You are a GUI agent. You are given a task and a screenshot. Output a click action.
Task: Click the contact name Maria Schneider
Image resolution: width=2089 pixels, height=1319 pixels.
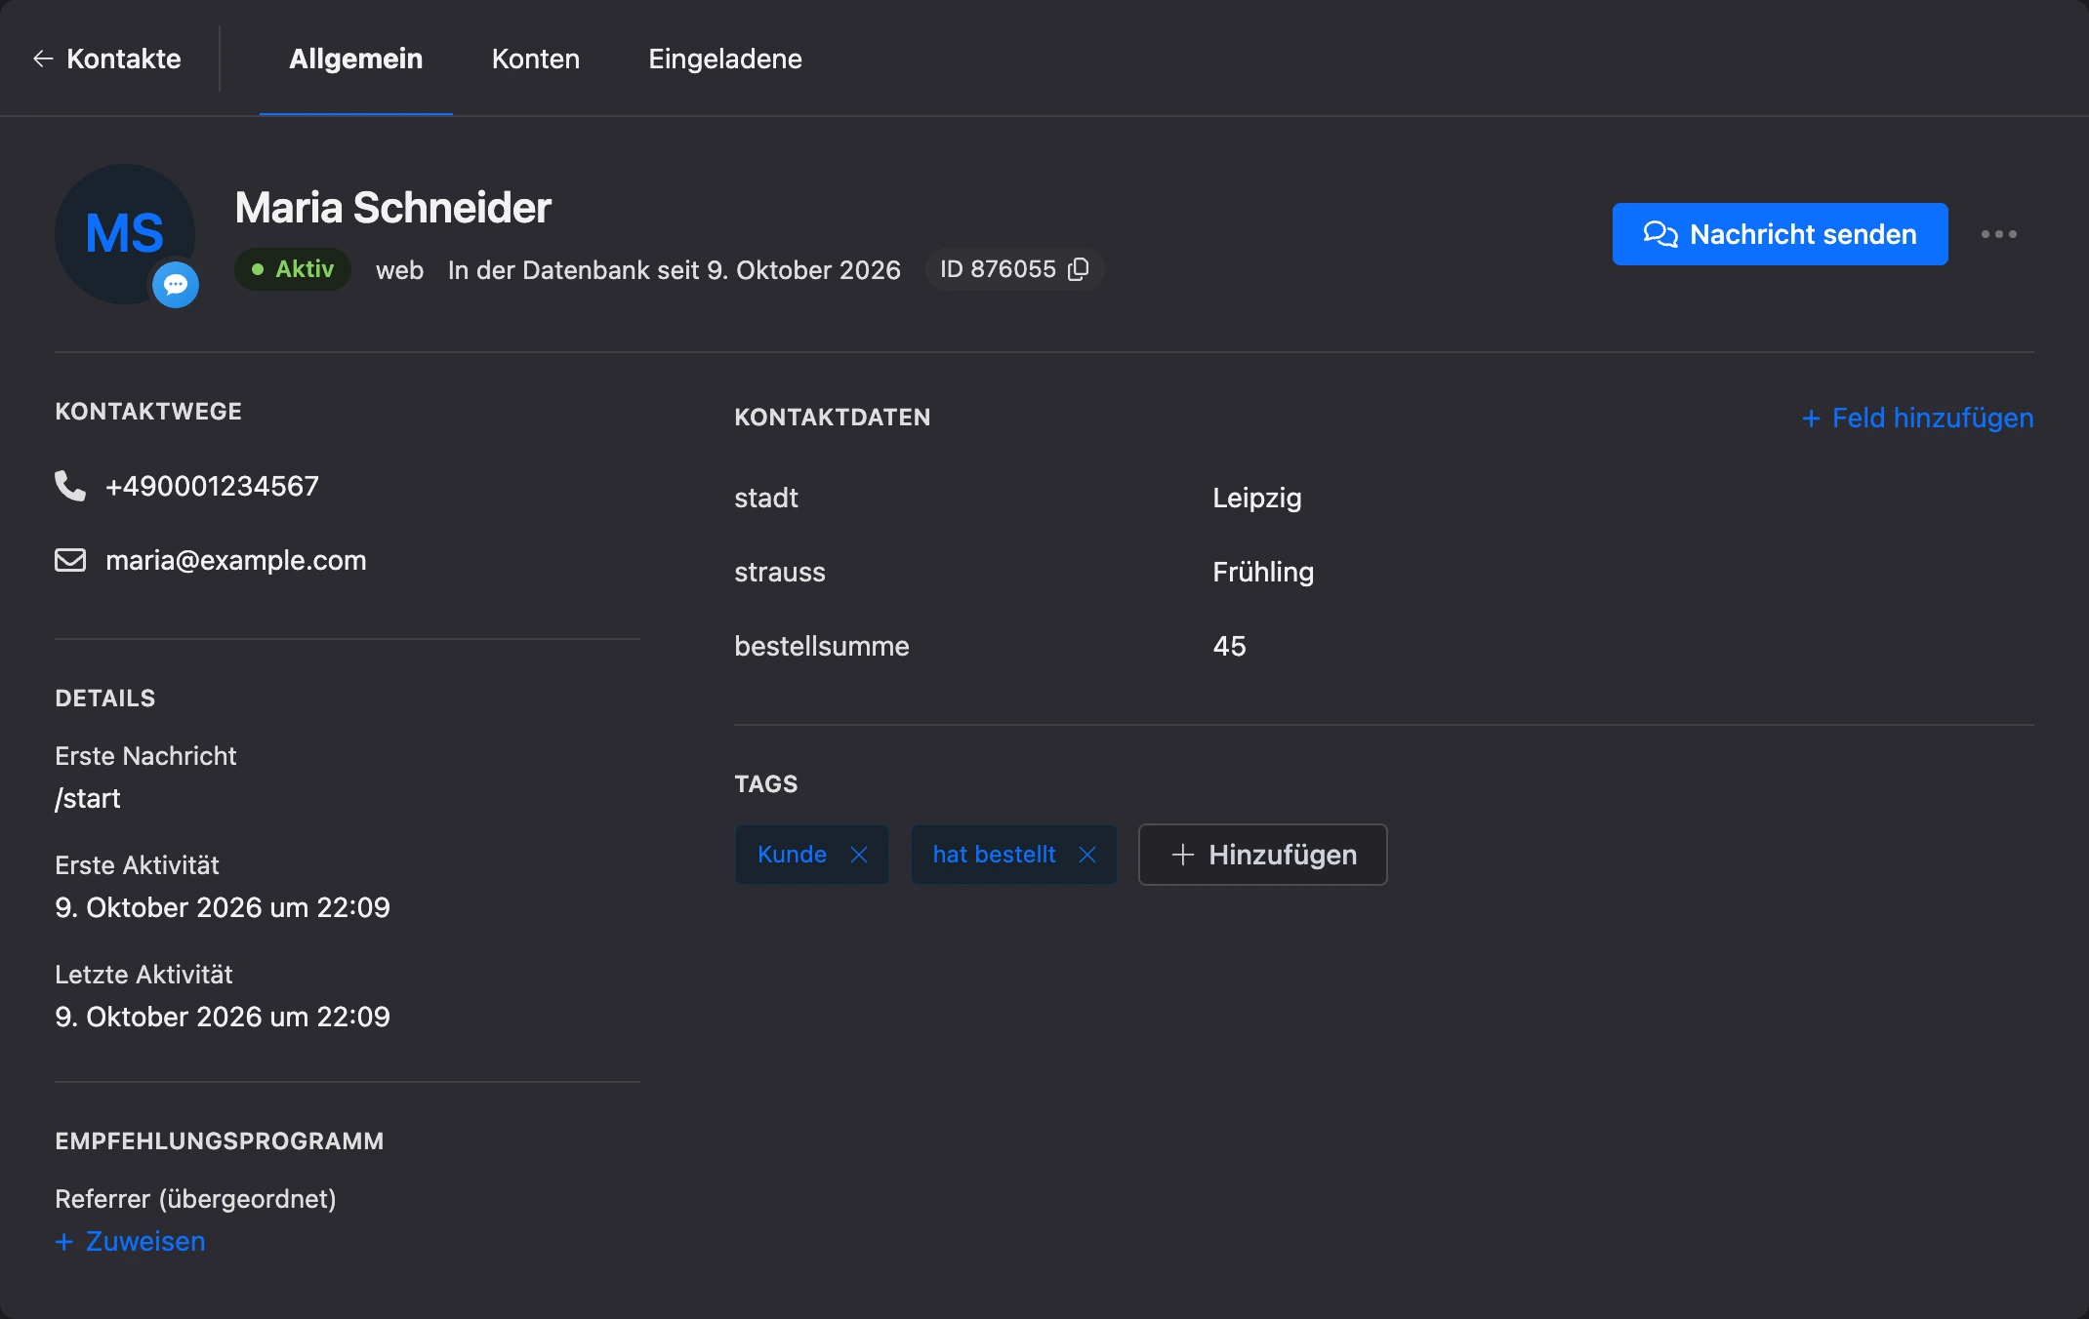coord(393,208)
